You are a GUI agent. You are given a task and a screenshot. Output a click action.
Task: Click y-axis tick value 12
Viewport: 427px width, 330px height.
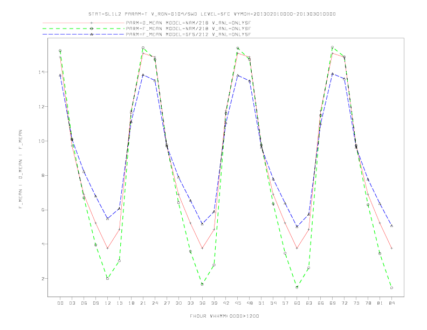(41, 106)
